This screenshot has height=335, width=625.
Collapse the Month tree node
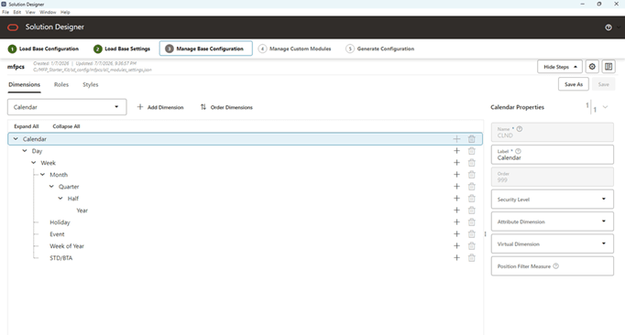point(43,175)
